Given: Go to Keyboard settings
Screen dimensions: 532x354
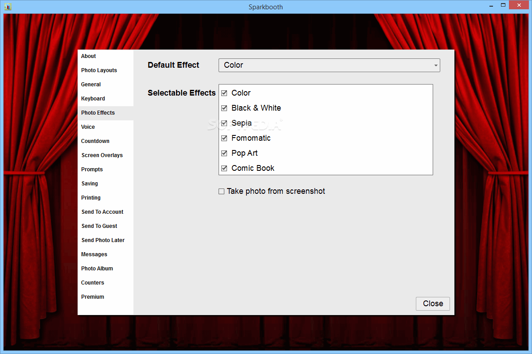Looking at the screenshot, I should 106,99.
